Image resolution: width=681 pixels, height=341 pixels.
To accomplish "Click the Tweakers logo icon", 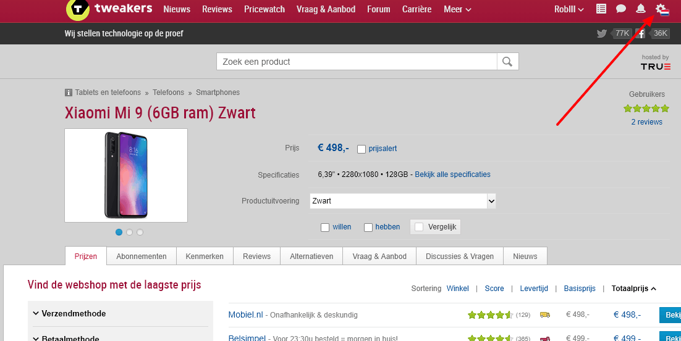I will pyautogui.click(x=78, y=9).
